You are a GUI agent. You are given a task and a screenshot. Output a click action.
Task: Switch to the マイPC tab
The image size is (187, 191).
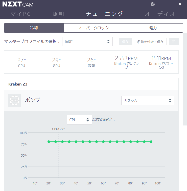point(20,14)
